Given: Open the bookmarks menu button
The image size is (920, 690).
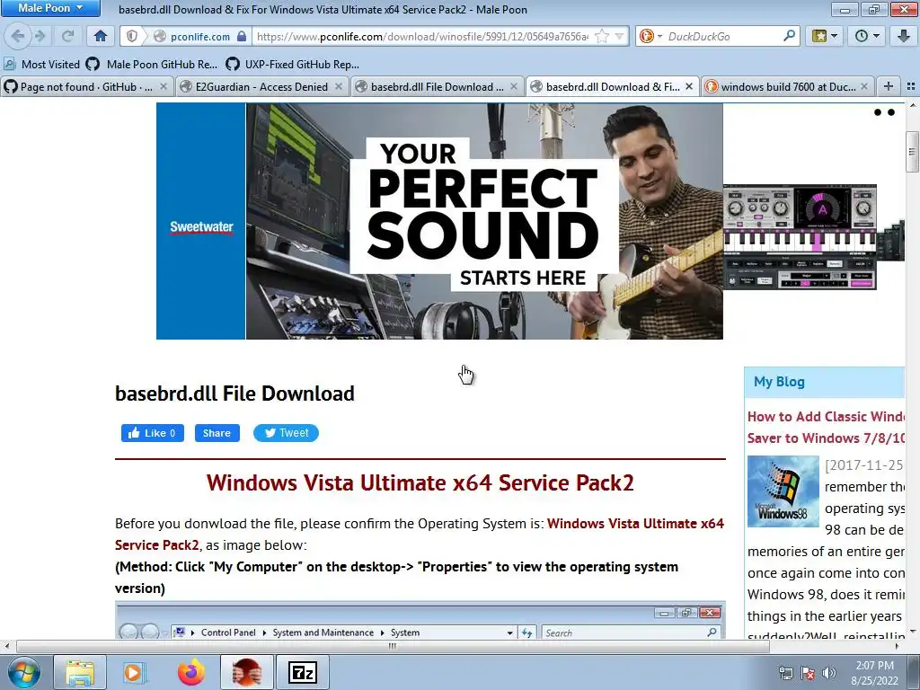Looking at the screenshot, I should (x=825, y=36).
